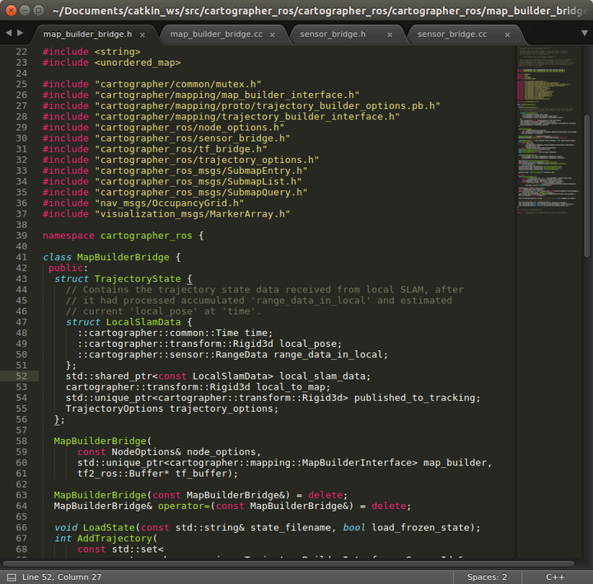The width and height of the screenshot is (593, 584).
Task: Click the trajectory_options member on line 55
Action: coord(222,409)
